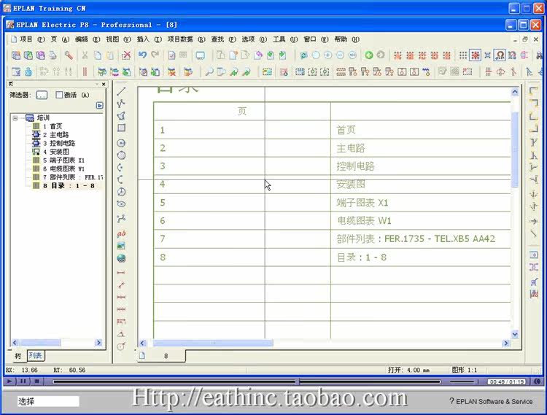Screen dimensions: 547x415
Task: Click the video pause button
Action: (23, 381)
